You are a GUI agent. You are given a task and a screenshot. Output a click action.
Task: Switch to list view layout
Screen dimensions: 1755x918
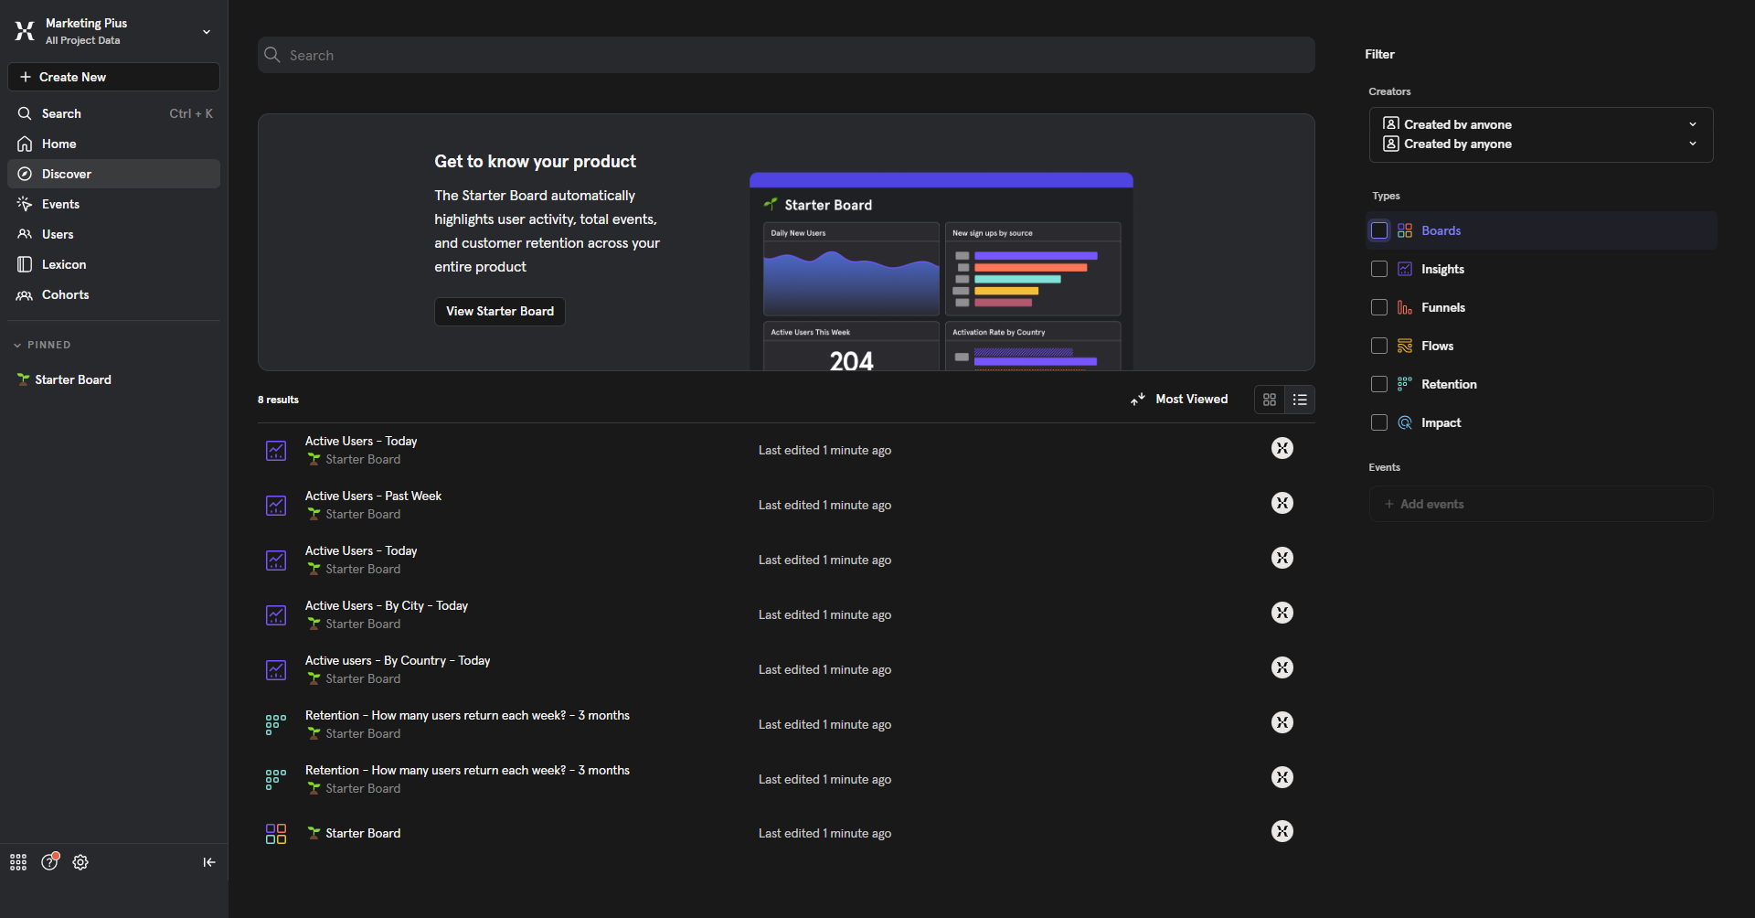pos(1300,400)
